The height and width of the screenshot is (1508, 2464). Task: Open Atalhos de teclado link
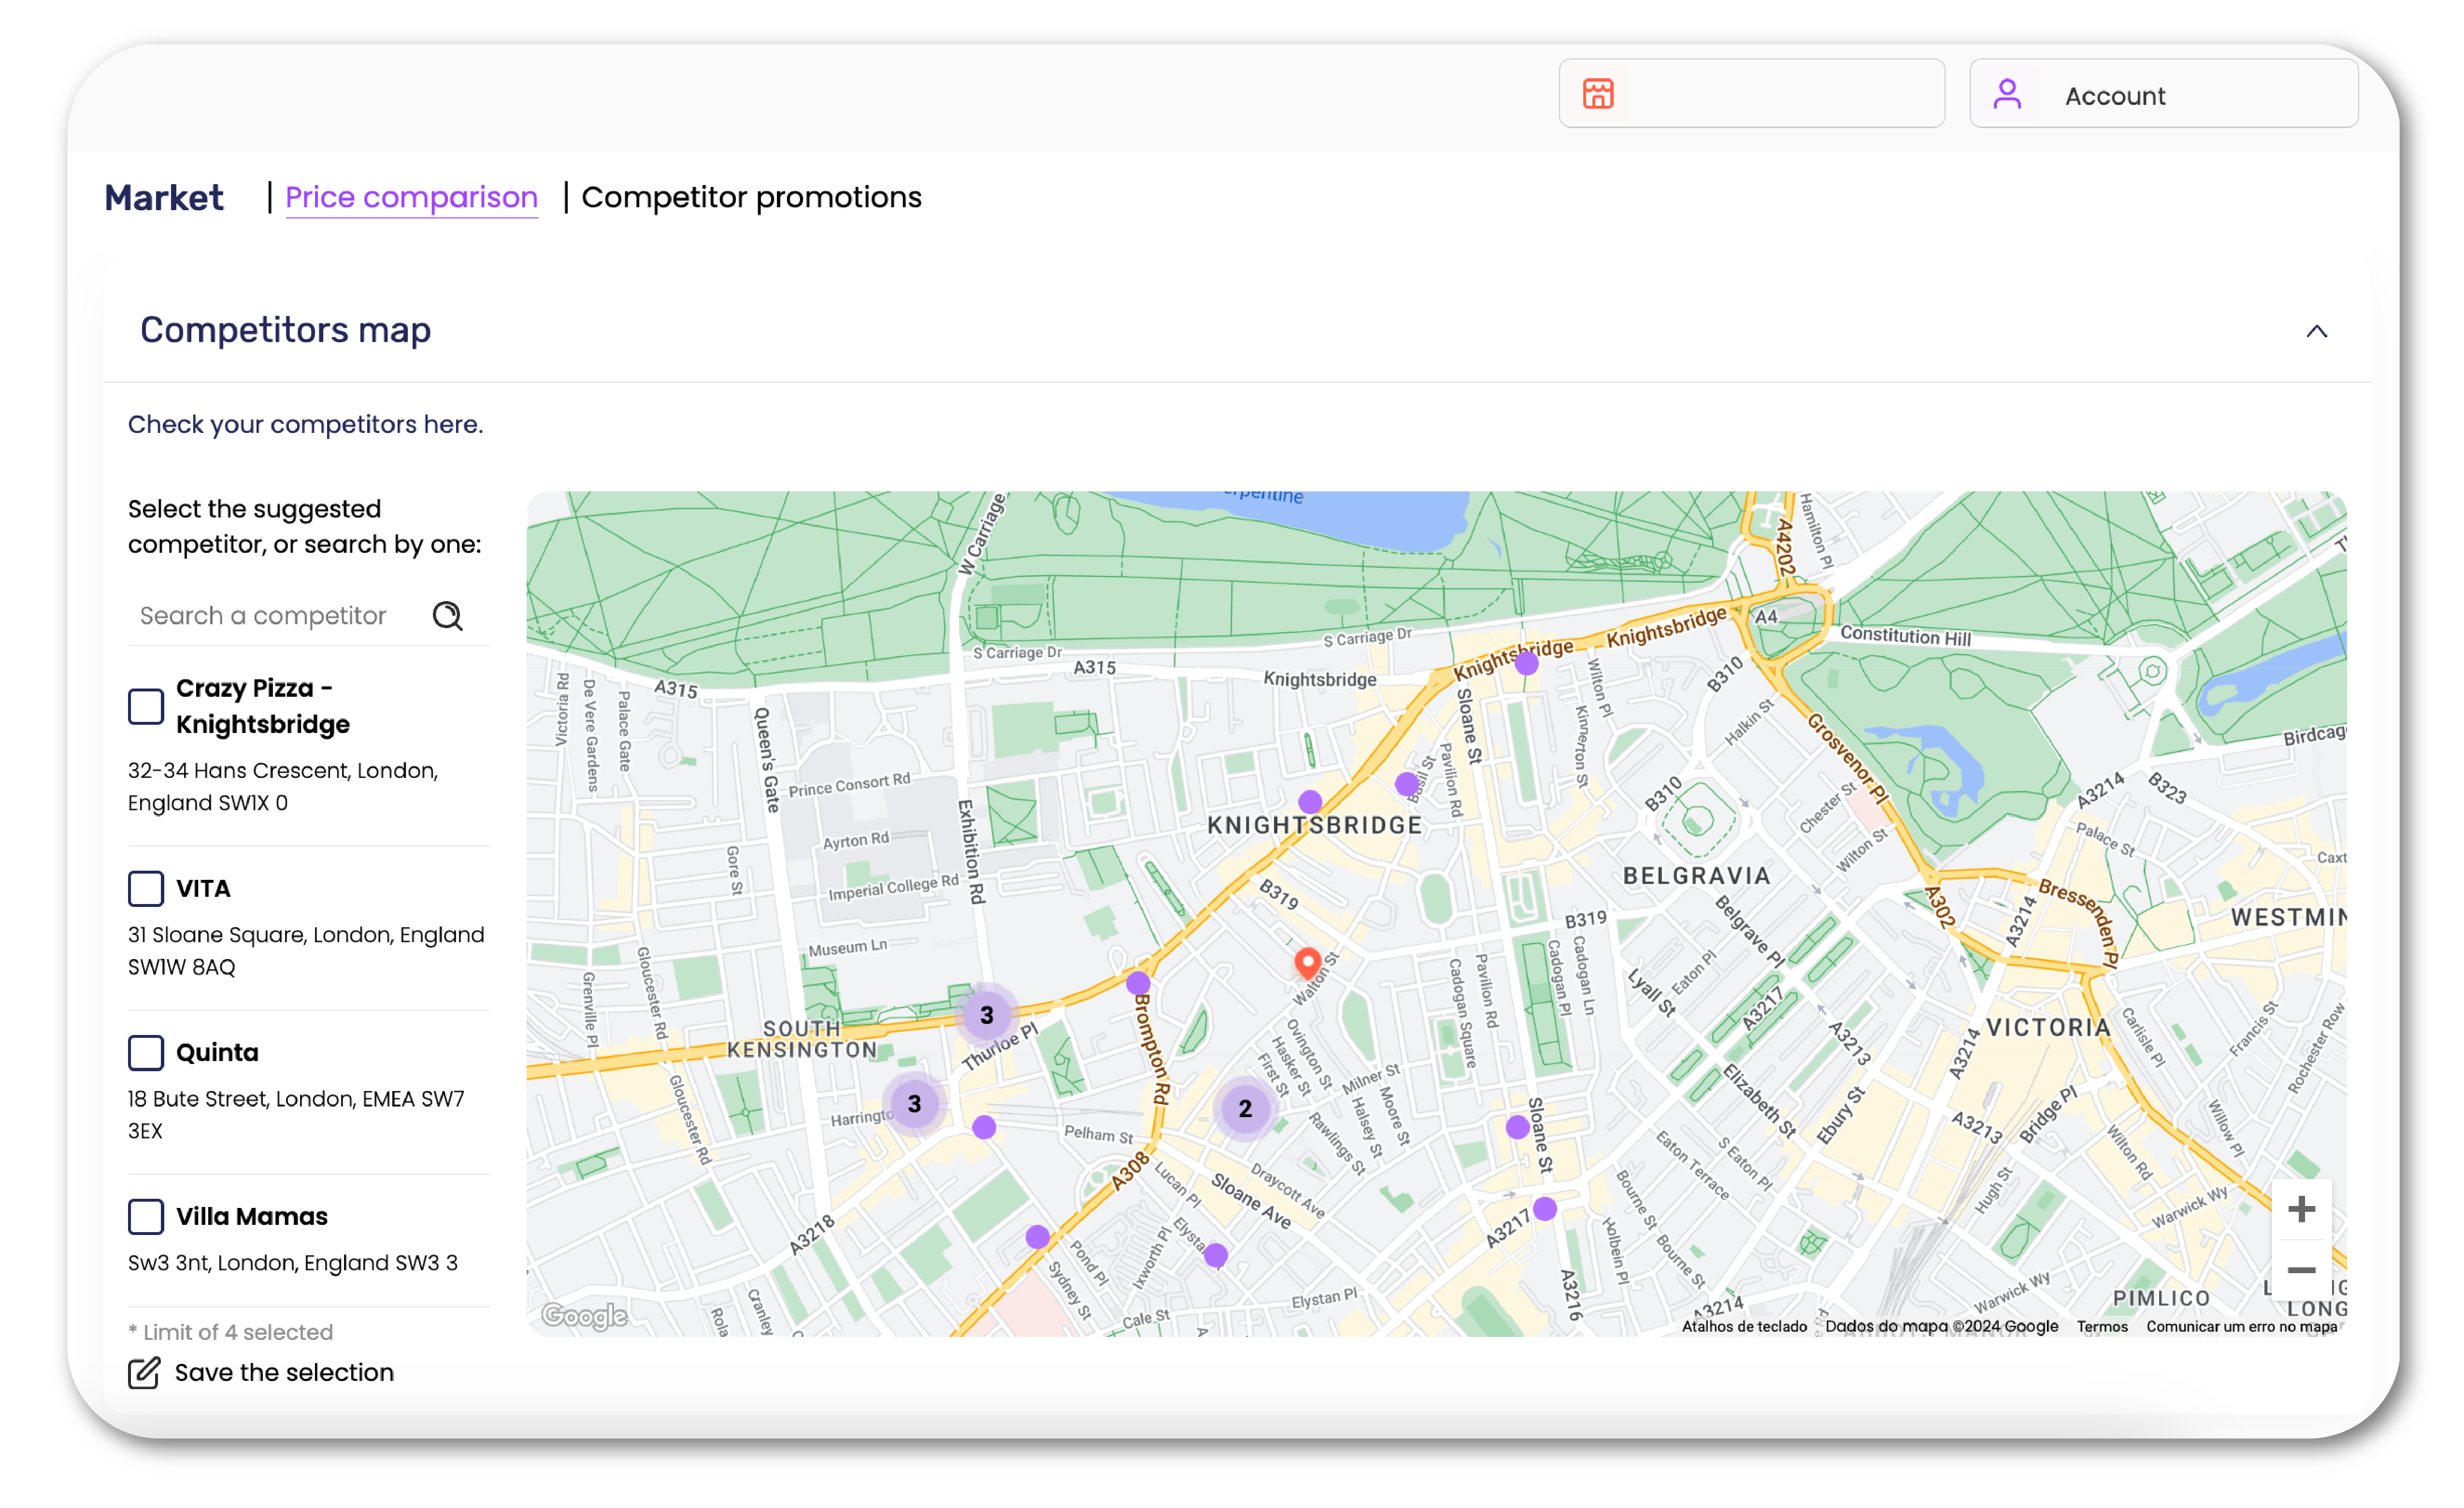tap(1744, 1326)
